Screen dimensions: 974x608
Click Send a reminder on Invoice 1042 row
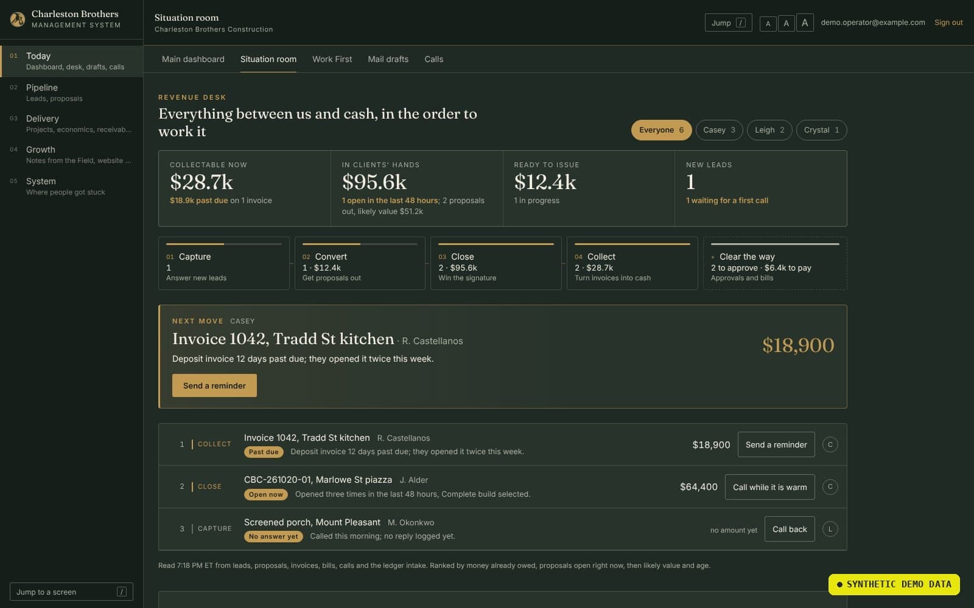click(x=776, y=444)
